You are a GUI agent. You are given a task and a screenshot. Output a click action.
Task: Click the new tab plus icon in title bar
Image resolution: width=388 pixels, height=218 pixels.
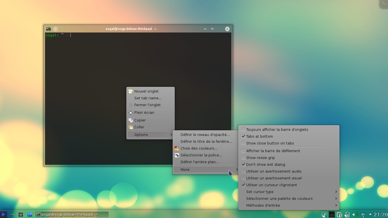tap(56, 29)
